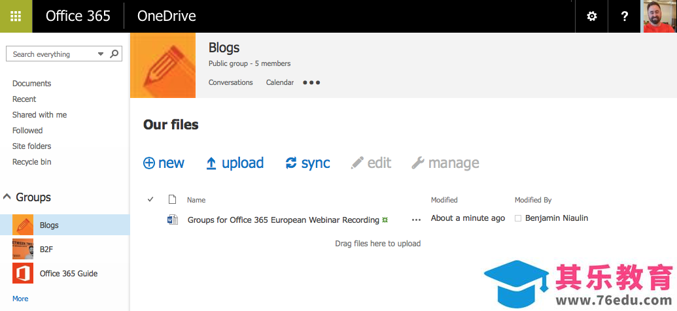Click the About a minute ago cell
Viewport: 677px width, 311px height.
[468, 218]
